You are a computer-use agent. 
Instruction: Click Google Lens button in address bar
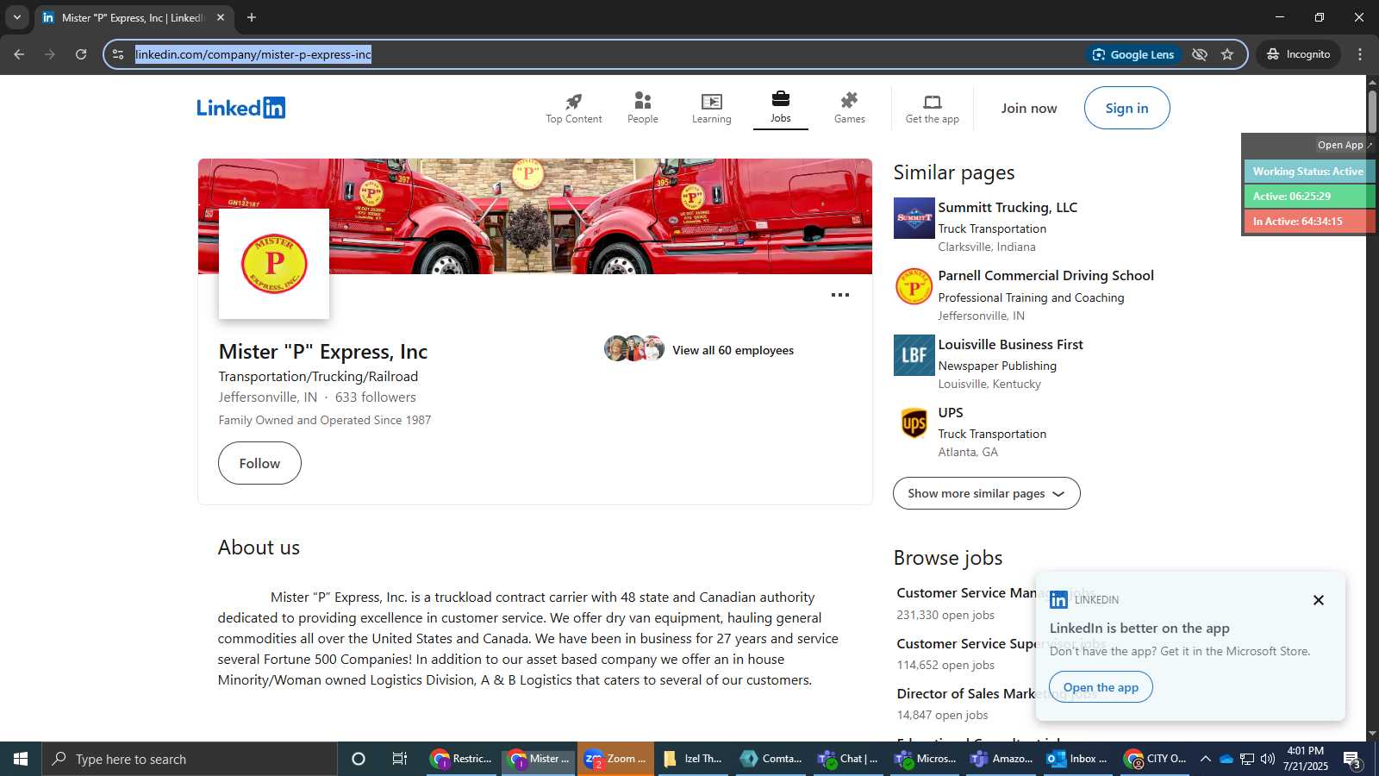(x=1133, y=54)
